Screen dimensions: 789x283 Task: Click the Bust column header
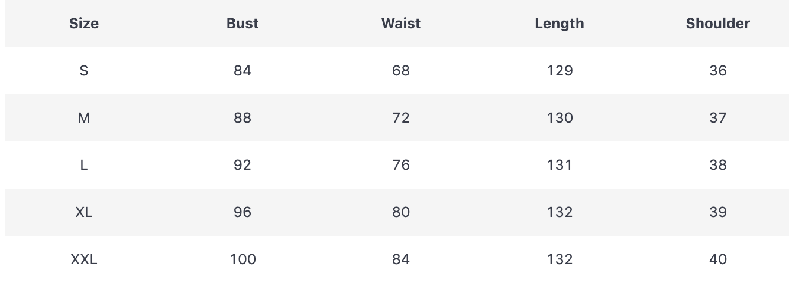coord(242,24)
